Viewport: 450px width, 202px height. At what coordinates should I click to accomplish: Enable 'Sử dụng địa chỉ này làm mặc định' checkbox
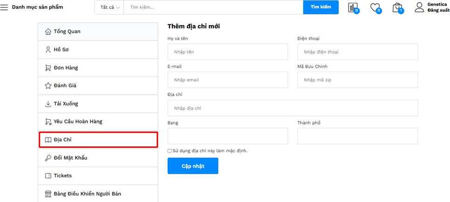point(170,151)
